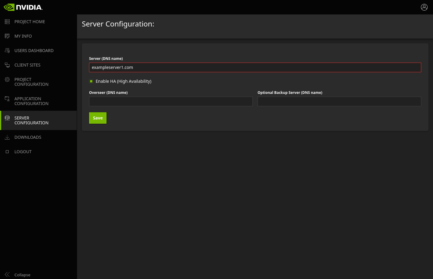Click the Project Configuration gear icon
The width and height of the screenshot is (433, 279).
pos(7,79)
